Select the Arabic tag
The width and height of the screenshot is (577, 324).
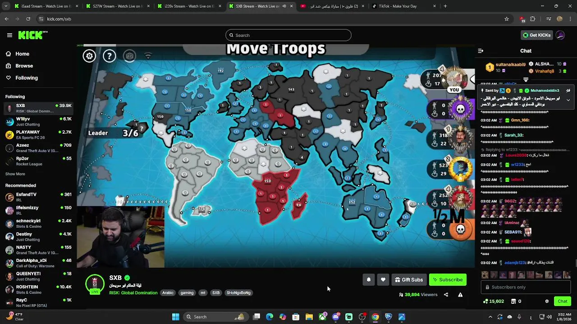168,292
